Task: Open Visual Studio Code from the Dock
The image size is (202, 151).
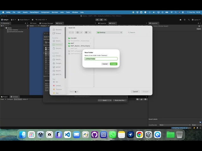Action: (x=68, y=135)
